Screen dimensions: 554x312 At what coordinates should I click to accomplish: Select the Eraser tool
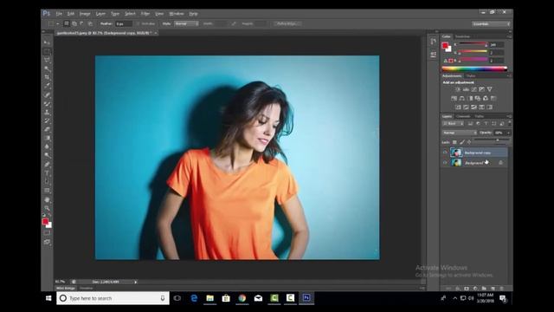(x=47, y=129)
